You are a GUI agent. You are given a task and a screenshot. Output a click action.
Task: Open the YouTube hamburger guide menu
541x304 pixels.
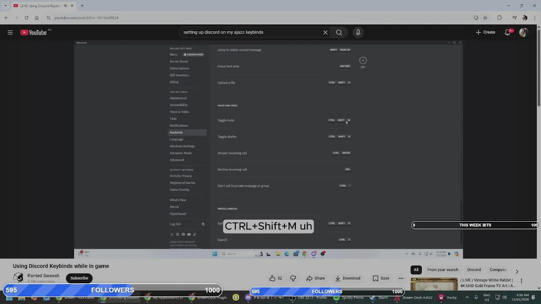tap(10, 33)
